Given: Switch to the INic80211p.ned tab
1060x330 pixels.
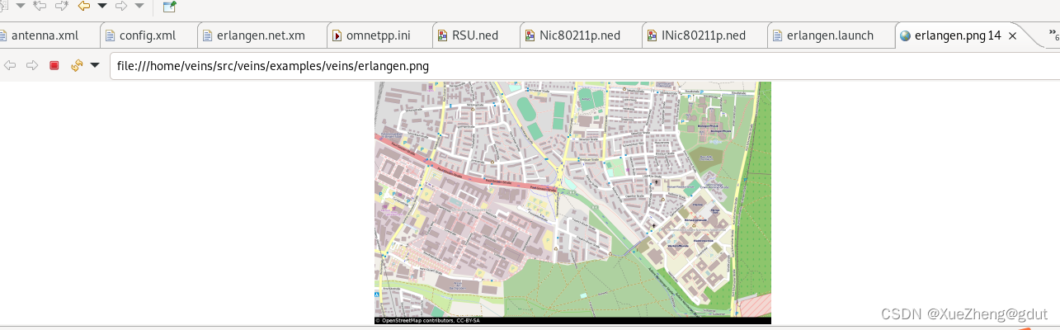Looking at the screenshot, I should pos(703,35).
